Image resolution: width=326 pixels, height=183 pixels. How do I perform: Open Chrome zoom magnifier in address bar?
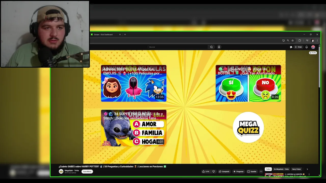288,40
